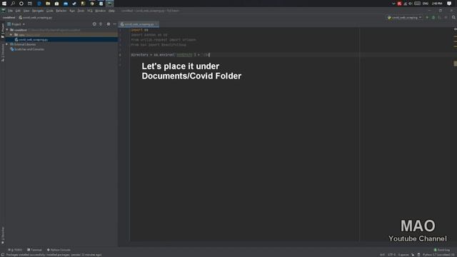457x257 pixels.
Task: Open the Run menu
Action: tap(72, 11)
